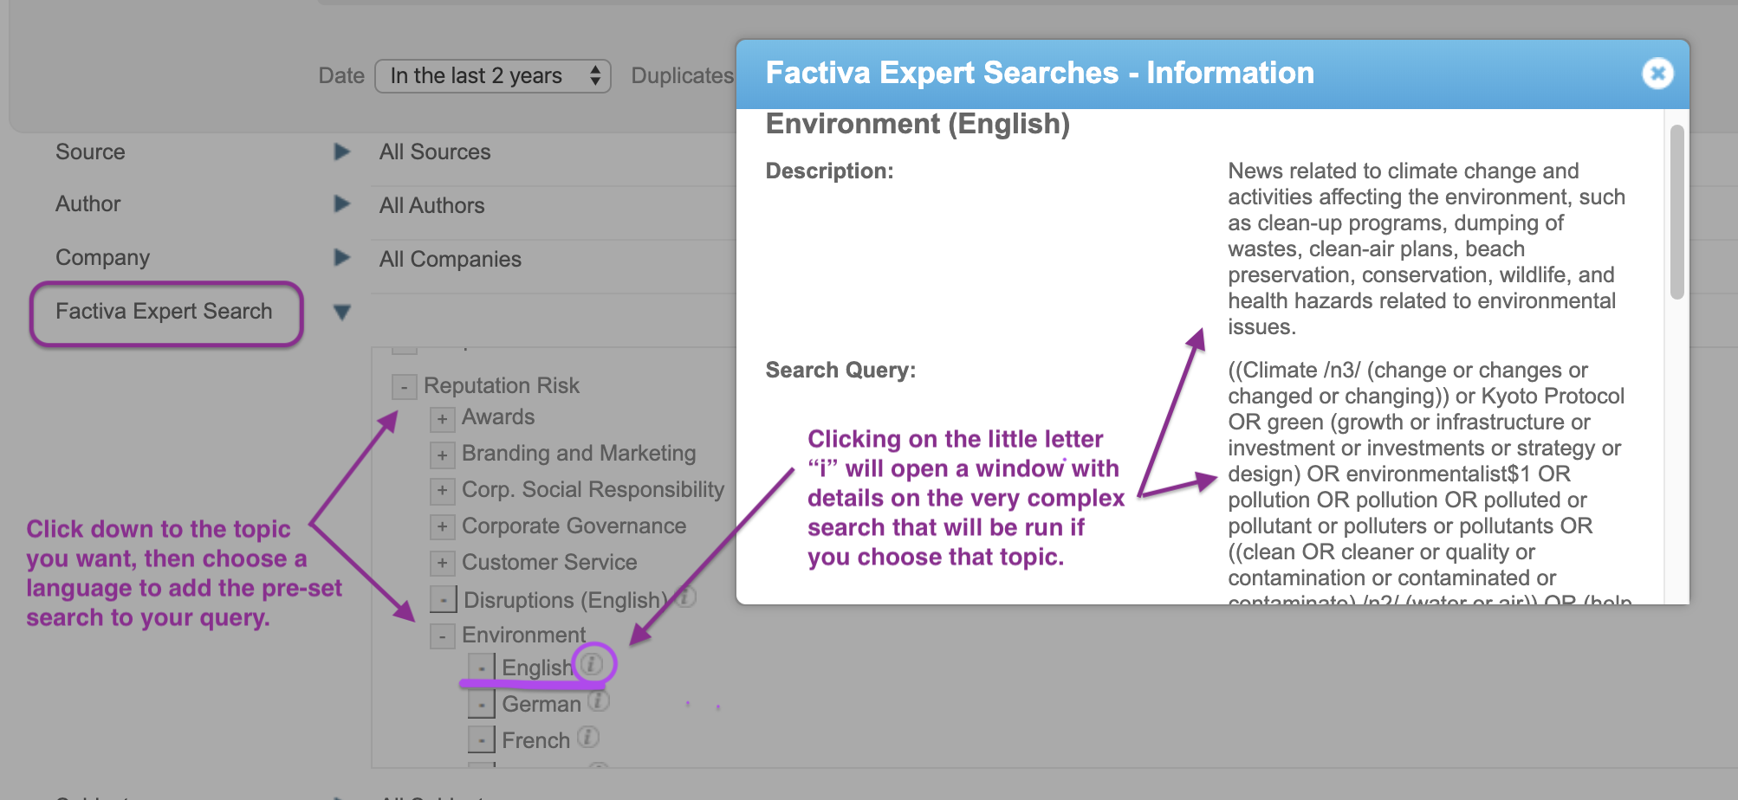Click the box beside English
This screenshot has height=800, width=1738.
point(482,668)
